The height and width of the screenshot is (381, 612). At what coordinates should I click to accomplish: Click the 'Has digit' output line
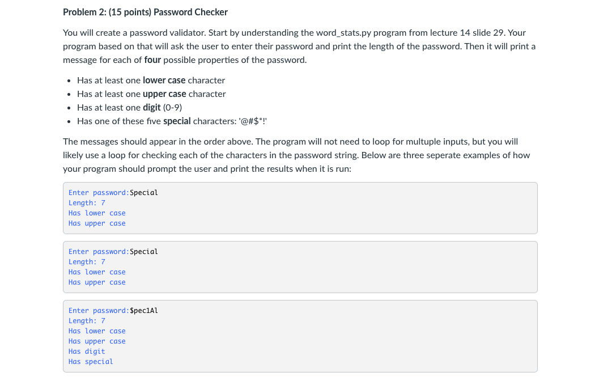(87, 352)
